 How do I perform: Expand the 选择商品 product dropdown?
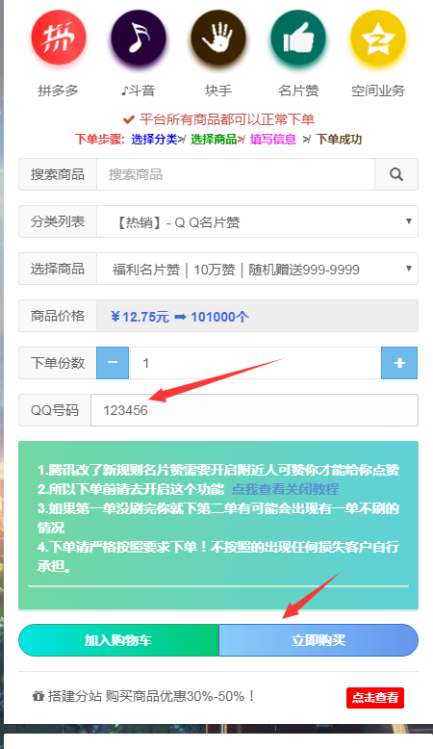pos(257,269)
